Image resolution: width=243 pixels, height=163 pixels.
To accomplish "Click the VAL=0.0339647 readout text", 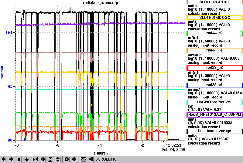I will point(215,139).
